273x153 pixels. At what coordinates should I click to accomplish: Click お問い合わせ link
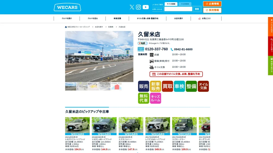pos(157,9)
